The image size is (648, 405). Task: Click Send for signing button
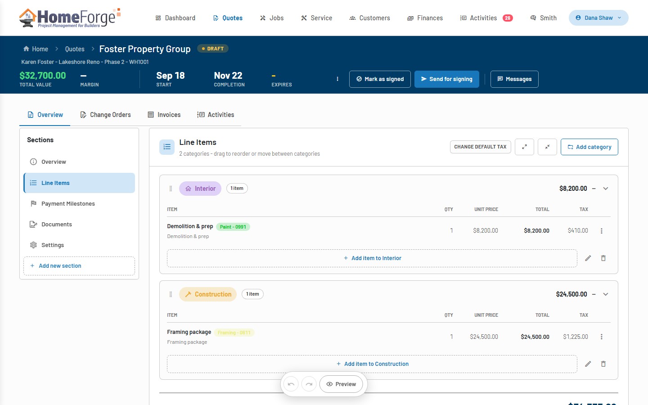(x=447, y=79)
